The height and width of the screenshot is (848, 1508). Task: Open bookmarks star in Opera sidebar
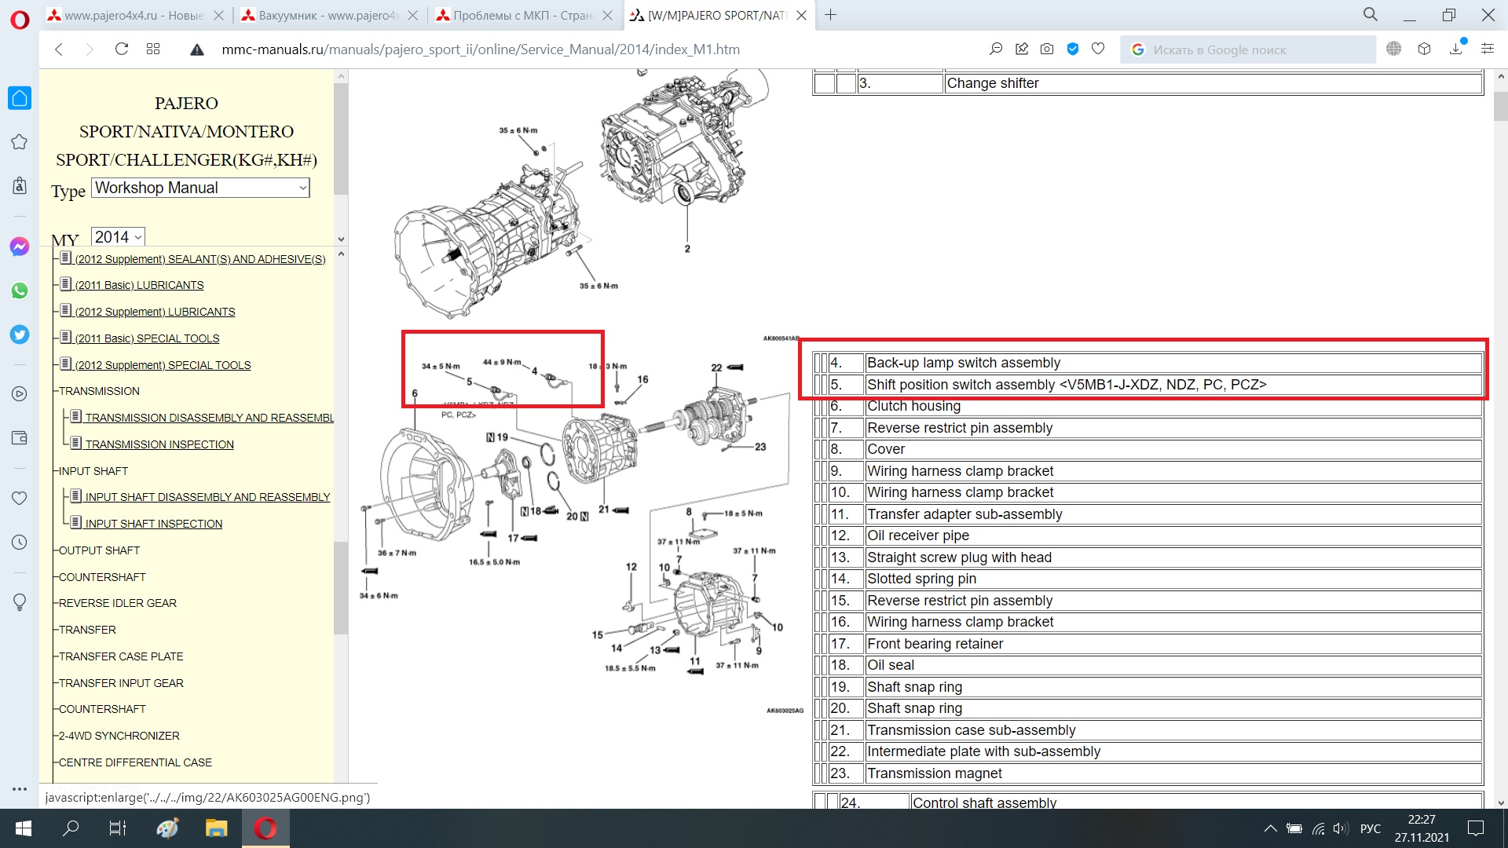click(20, 142)
